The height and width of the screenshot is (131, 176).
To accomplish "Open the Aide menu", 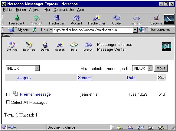I will coord(80,10).
